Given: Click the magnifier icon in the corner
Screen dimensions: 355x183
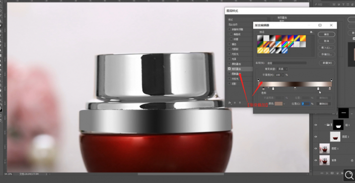Looking at the screenshot, I should point(349,175).
